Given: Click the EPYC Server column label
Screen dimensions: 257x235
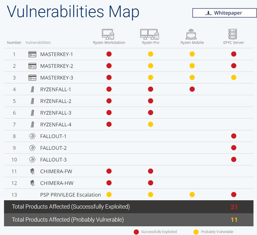Looking at the screenshot, I should (233, 42).
